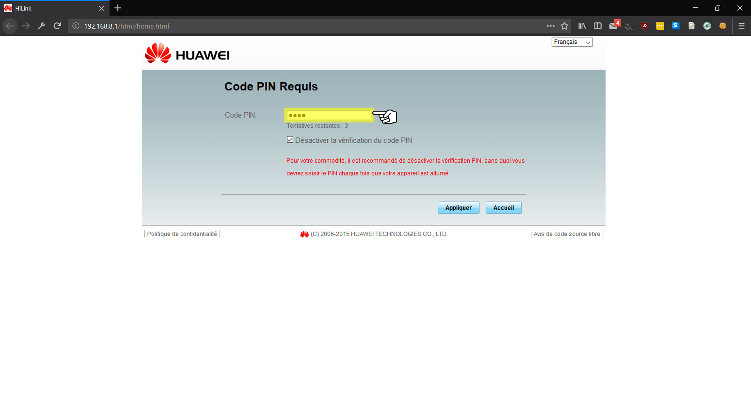Image resolution: width=751 pixels, height=403 pixels.
Task: Toggle the sidebar view icon
Action: point(598,26)
